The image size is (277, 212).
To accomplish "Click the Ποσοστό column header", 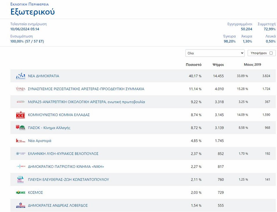I will pyautogui.click(x=194, y=65).
